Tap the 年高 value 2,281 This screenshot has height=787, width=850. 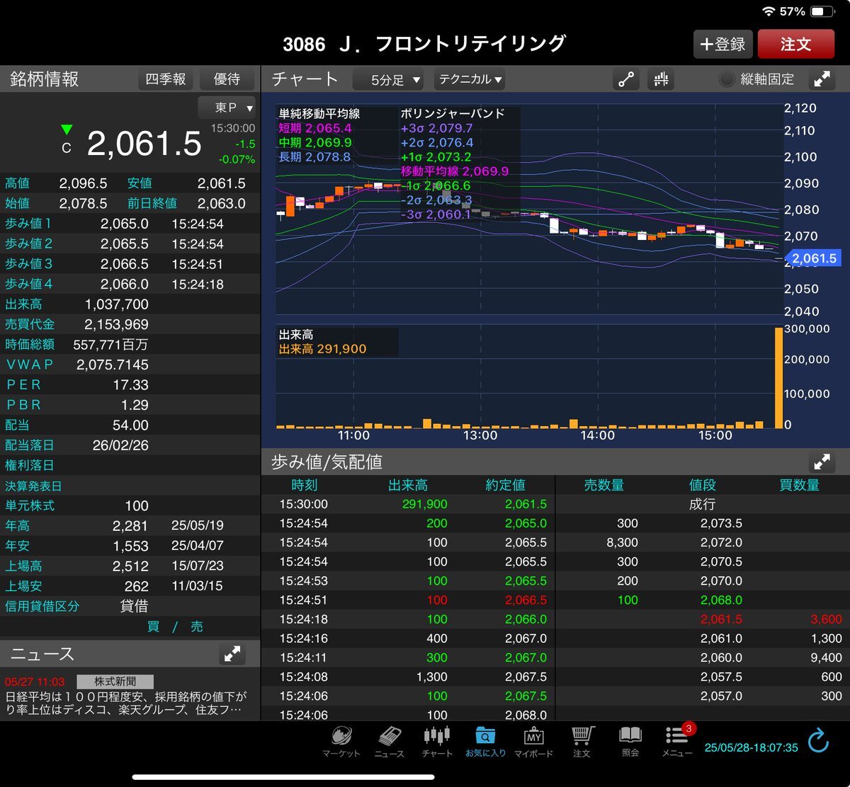pos(130,526)
